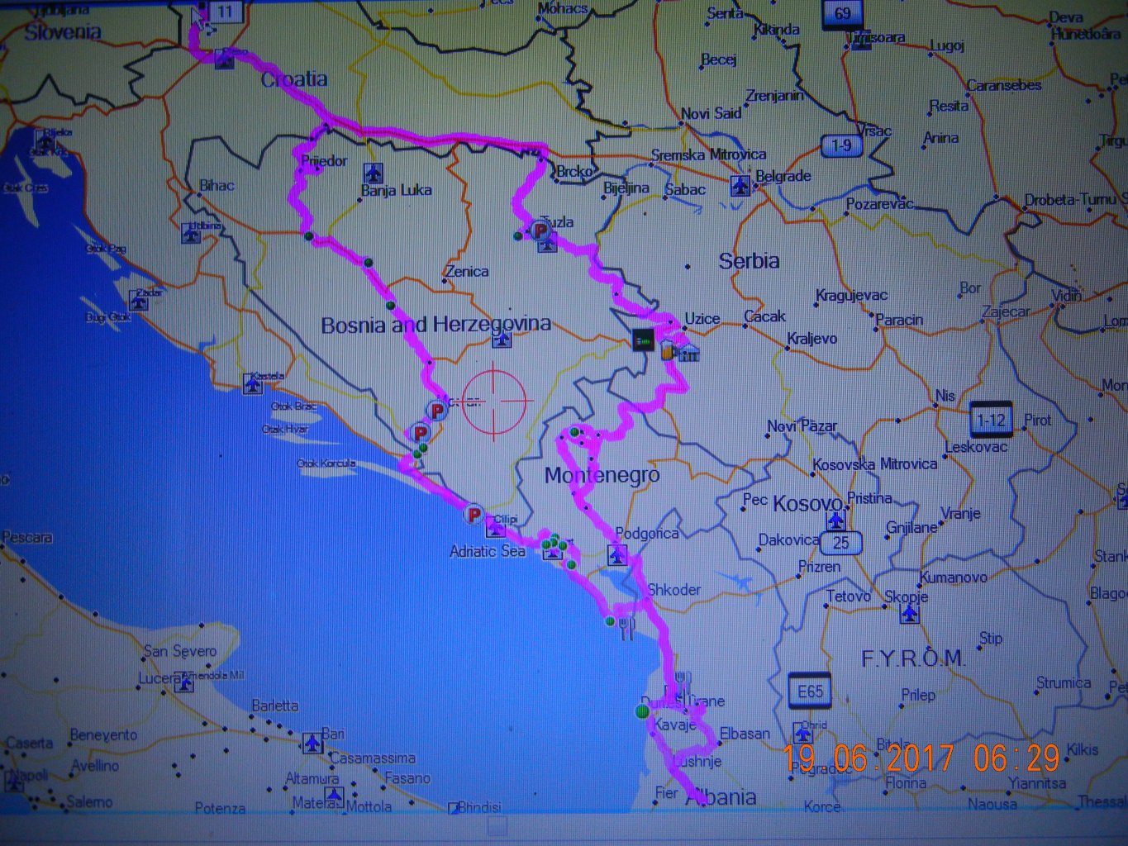Click the Kosovska Mitrovica label
1128x846 pixels.
[875, 464]
